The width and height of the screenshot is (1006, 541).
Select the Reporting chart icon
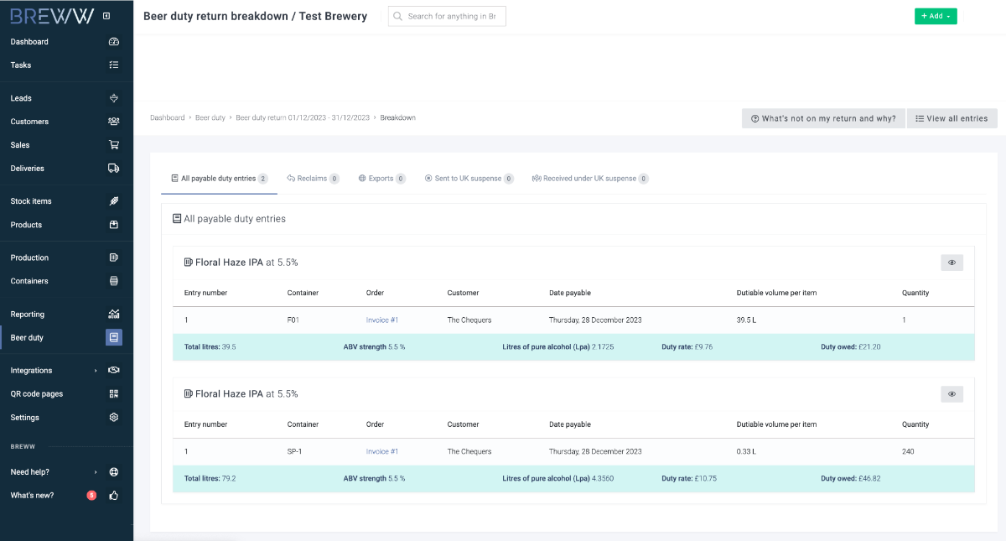click(114, 315)
